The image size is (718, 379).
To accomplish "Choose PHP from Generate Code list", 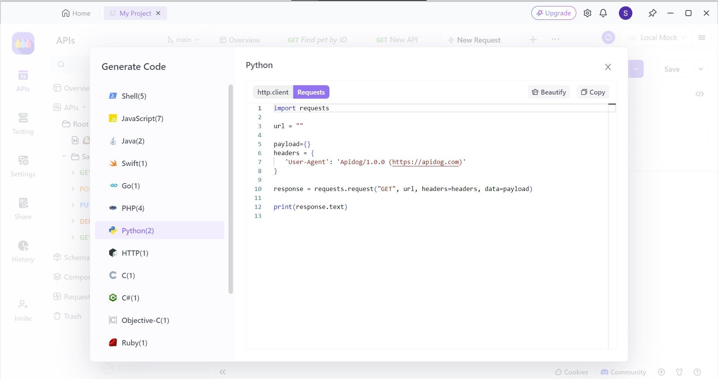I will pyautogui.click(x=133, y=208).
